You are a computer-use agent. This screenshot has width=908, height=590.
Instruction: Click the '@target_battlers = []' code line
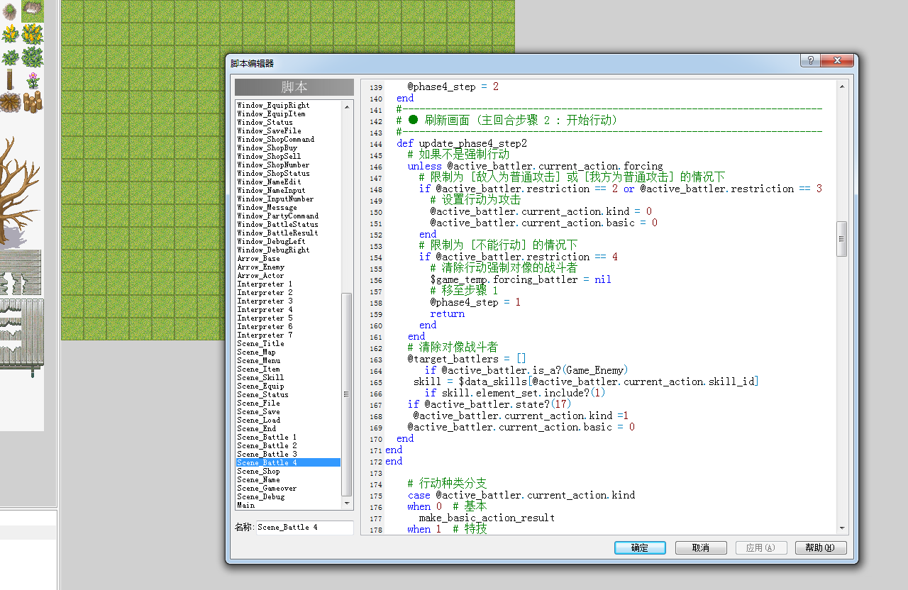[x=467, y=359]
